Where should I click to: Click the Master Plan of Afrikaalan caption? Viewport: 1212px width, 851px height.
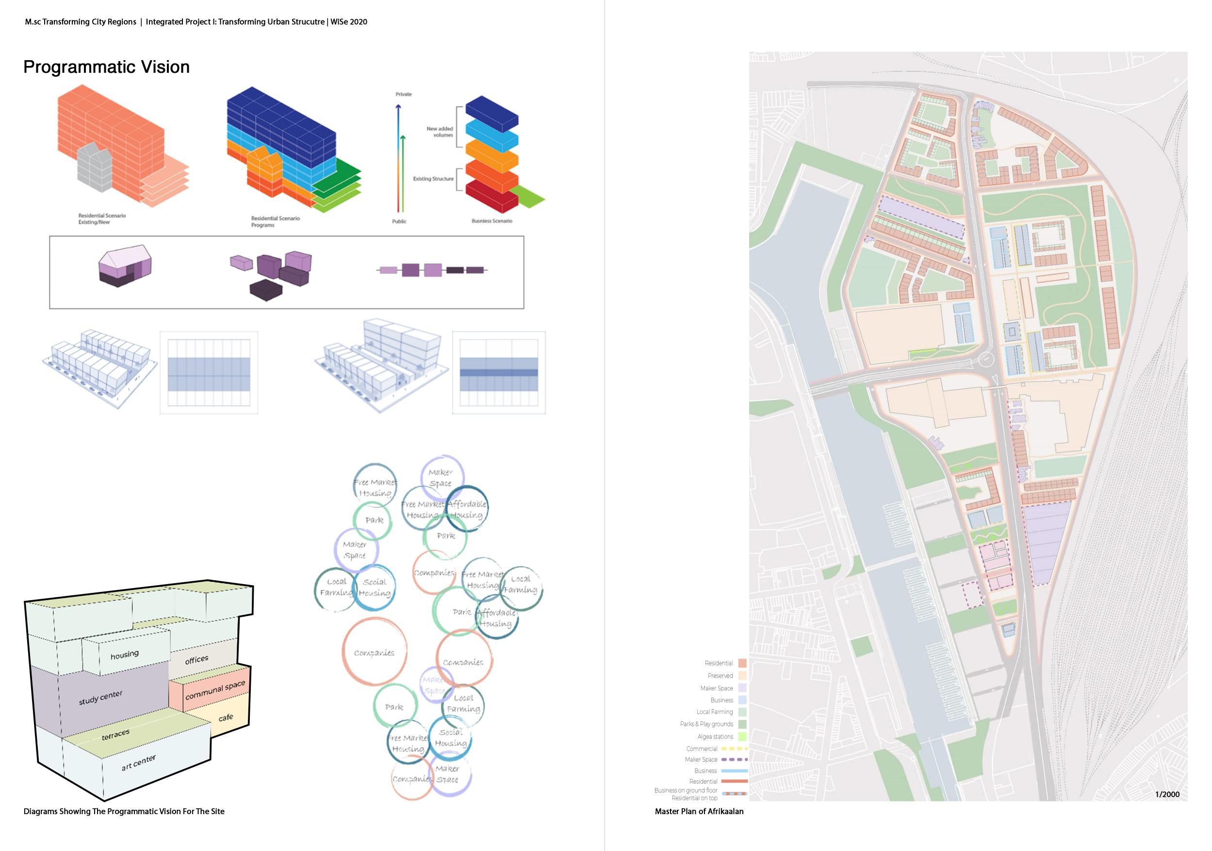[699, 811]
